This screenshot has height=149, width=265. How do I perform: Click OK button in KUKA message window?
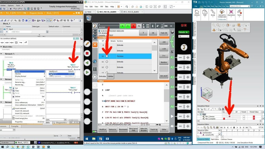click(153, 33)
